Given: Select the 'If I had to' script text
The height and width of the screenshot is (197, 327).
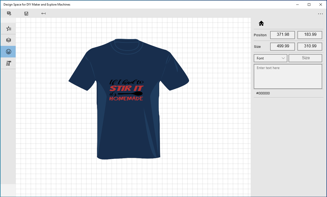Looking at the screenshot, I should [126, 82].
